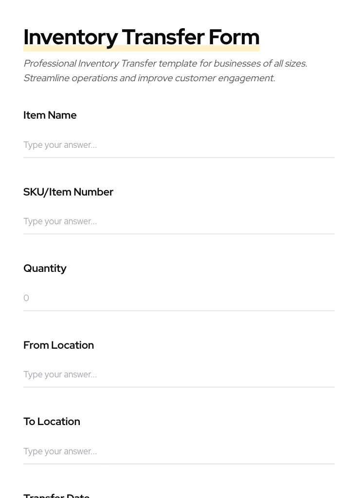Click into the From Location input
358x498 pixels.
click(x=179, y=374)
